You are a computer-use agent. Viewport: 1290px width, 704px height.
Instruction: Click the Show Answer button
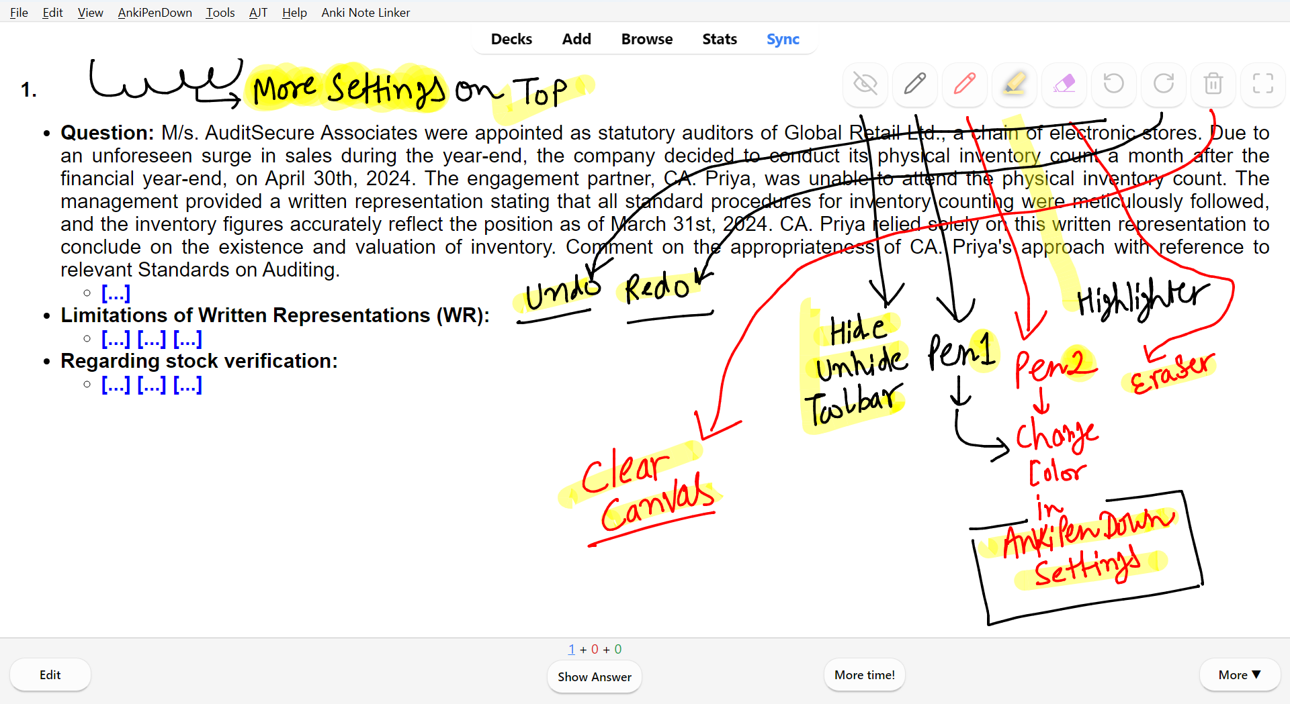(594, 676)
